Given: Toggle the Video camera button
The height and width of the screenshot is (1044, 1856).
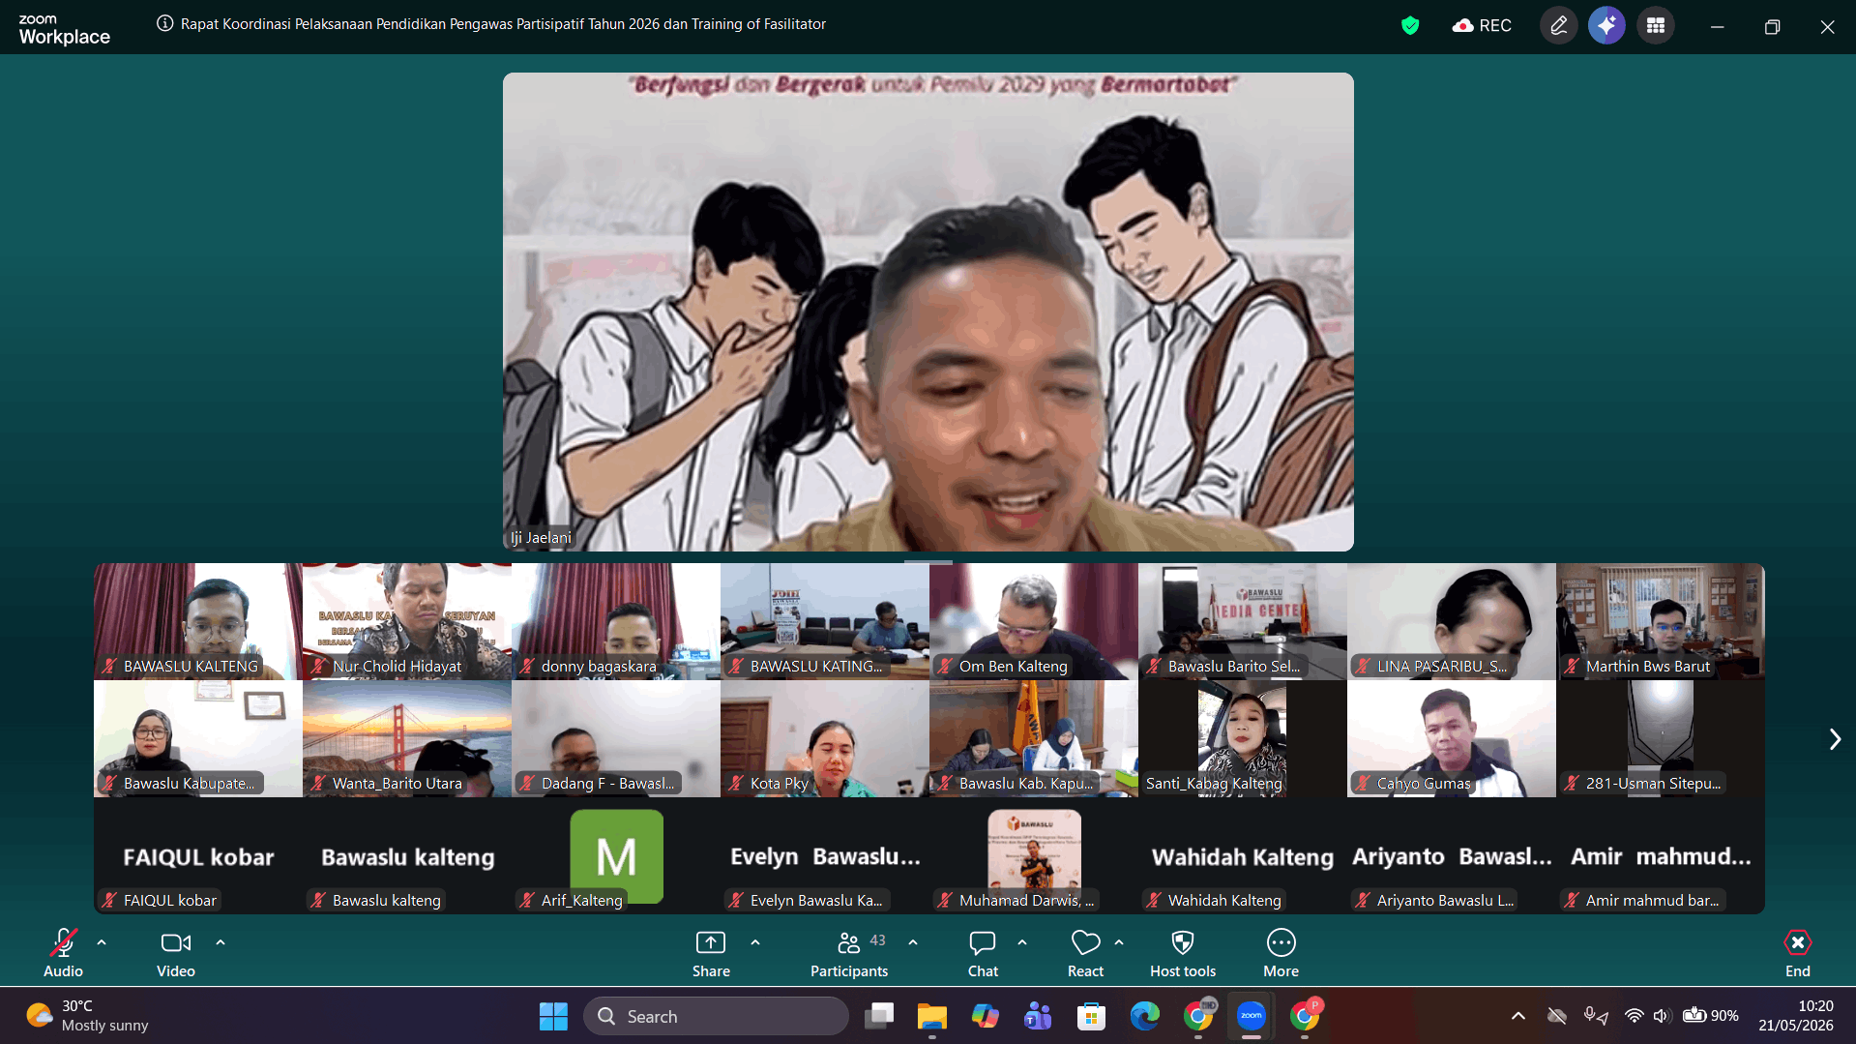Looking at the screenshot, I should pos(176,953).
